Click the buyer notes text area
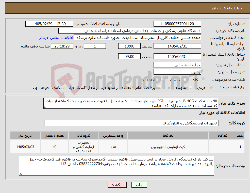Image resolution: width=250 pixels, height=193 pixels. click(116, 166)
